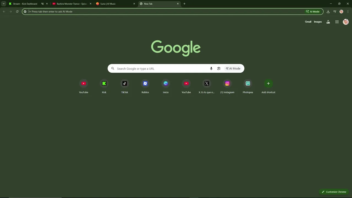Open the downloads toolbar icon
The height and width of the screenshot is (198, 352).
click(x=328, y=12)
